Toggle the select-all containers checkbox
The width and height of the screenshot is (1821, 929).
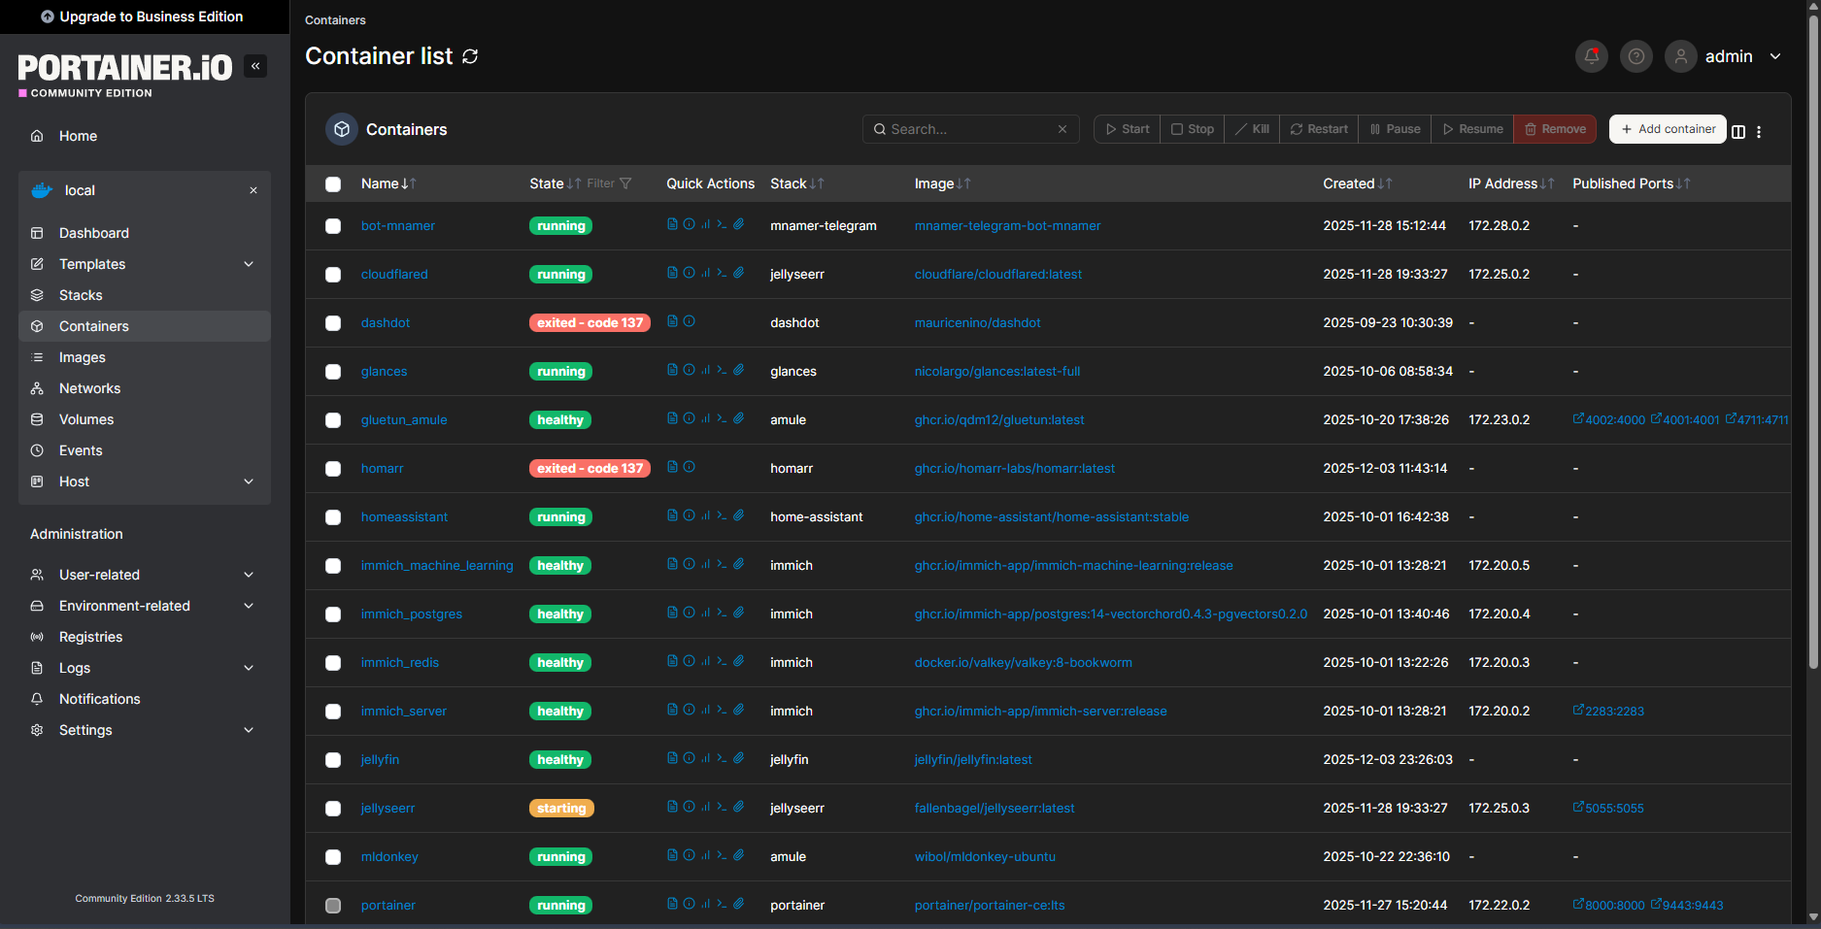click(333, 184)
